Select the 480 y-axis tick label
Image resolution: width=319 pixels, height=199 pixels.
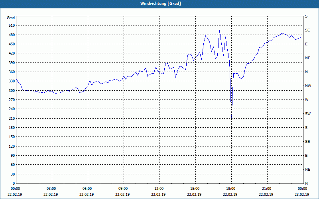(12, 35)
